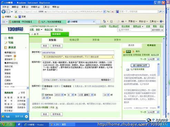Click the top 发送 send button
This screenshot has height=127, width=170.
[x=45, y=46]
